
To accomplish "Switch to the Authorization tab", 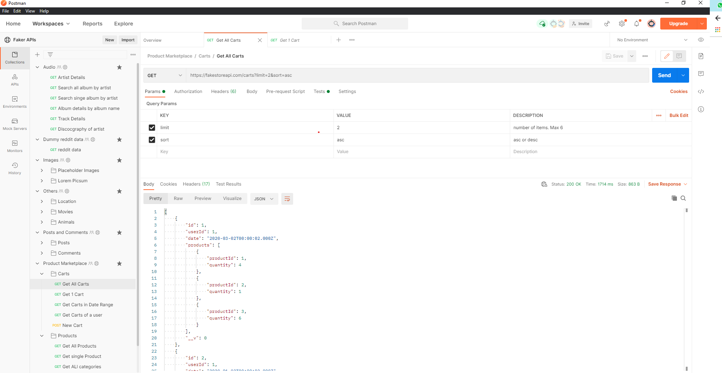I will tap(188, 91).
